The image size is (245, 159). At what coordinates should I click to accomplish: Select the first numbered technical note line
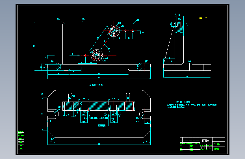click(192, 105)
